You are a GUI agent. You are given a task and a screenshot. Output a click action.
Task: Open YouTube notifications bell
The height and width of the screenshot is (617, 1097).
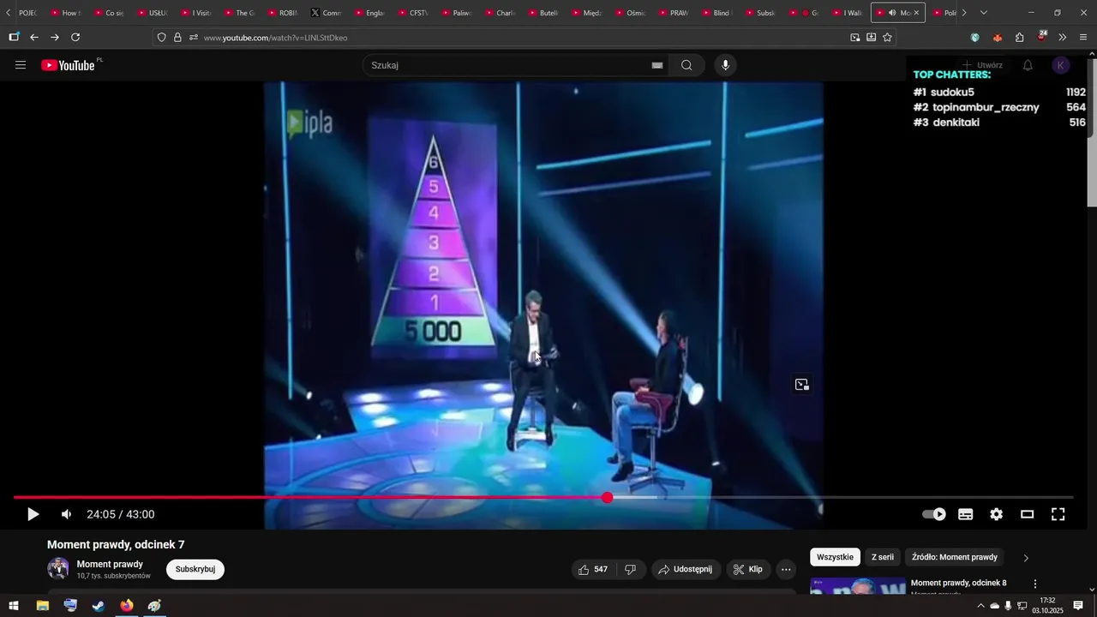(x=1028, y=65)
